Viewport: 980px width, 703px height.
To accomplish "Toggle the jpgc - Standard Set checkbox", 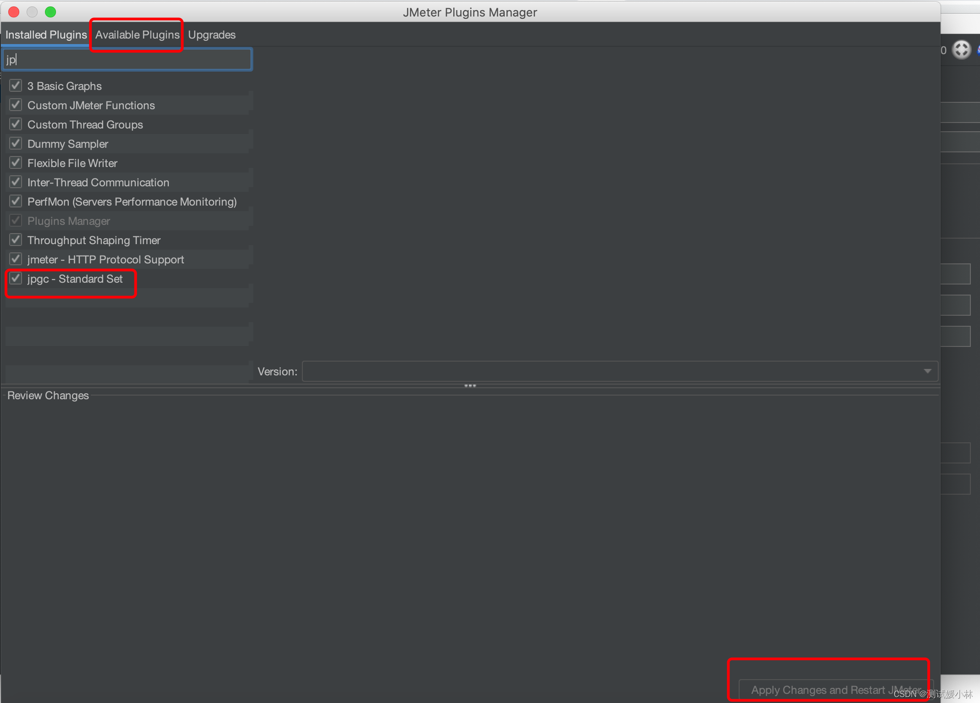I will tap(16, 279).
